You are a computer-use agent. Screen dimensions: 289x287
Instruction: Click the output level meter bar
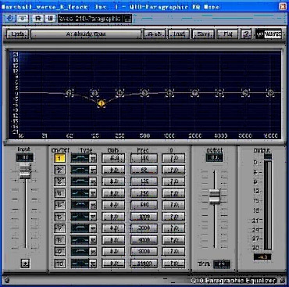tap(268, 205)
